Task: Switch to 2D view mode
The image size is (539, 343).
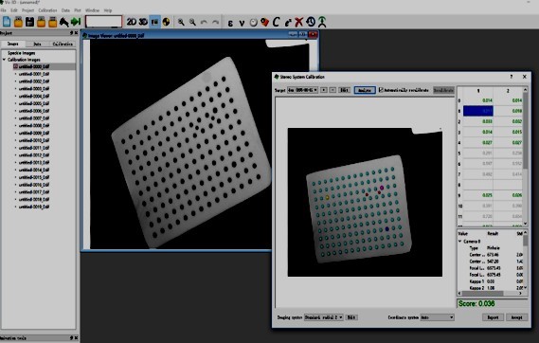Action: click(132, 22)
